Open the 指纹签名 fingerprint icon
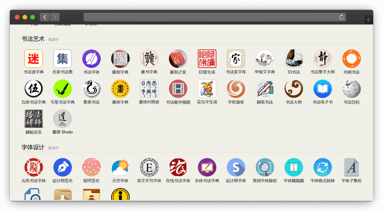Screen dimensions: 383x211 (x=91, y=167)
